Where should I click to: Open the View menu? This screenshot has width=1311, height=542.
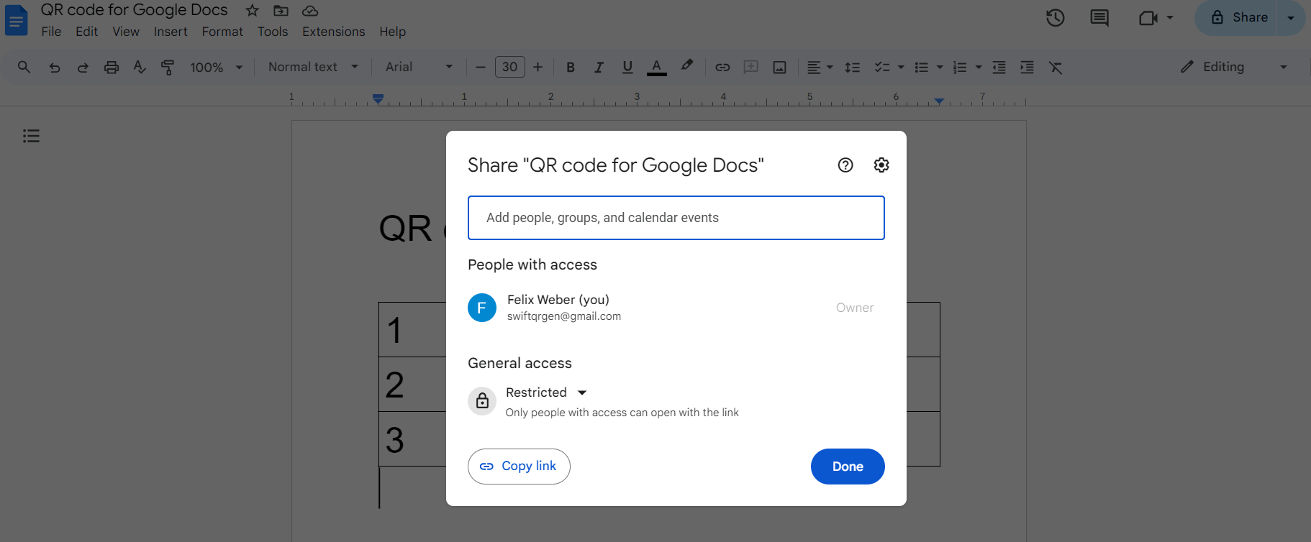click(126, 32)
